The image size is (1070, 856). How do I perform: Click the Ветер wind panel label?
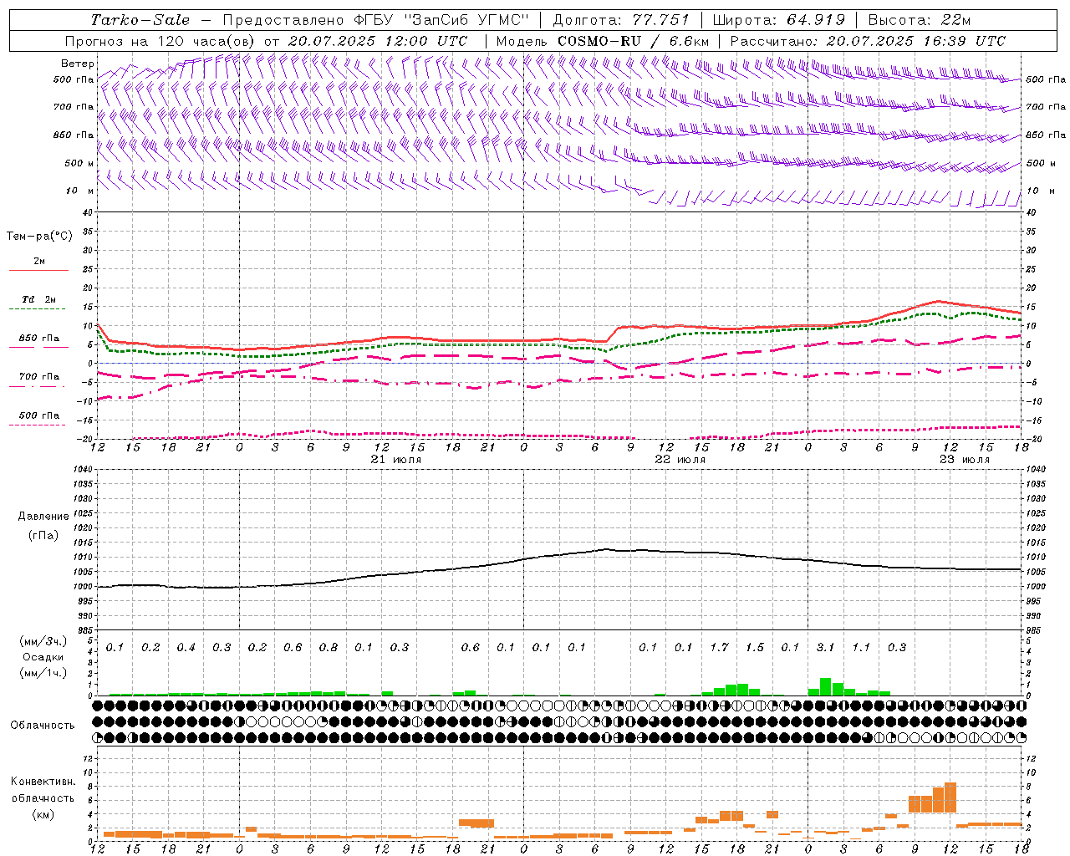pos(77,64)
